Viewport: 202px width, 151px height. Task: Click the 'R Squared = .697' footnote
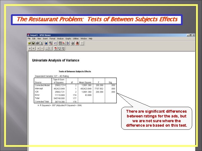point(59,105)
